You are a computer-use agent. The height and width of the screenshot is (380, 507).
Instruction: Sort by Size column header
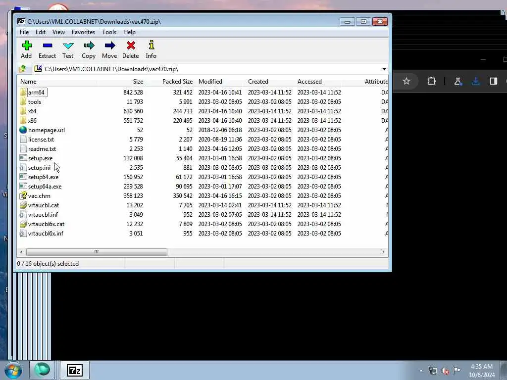(121, 82)
